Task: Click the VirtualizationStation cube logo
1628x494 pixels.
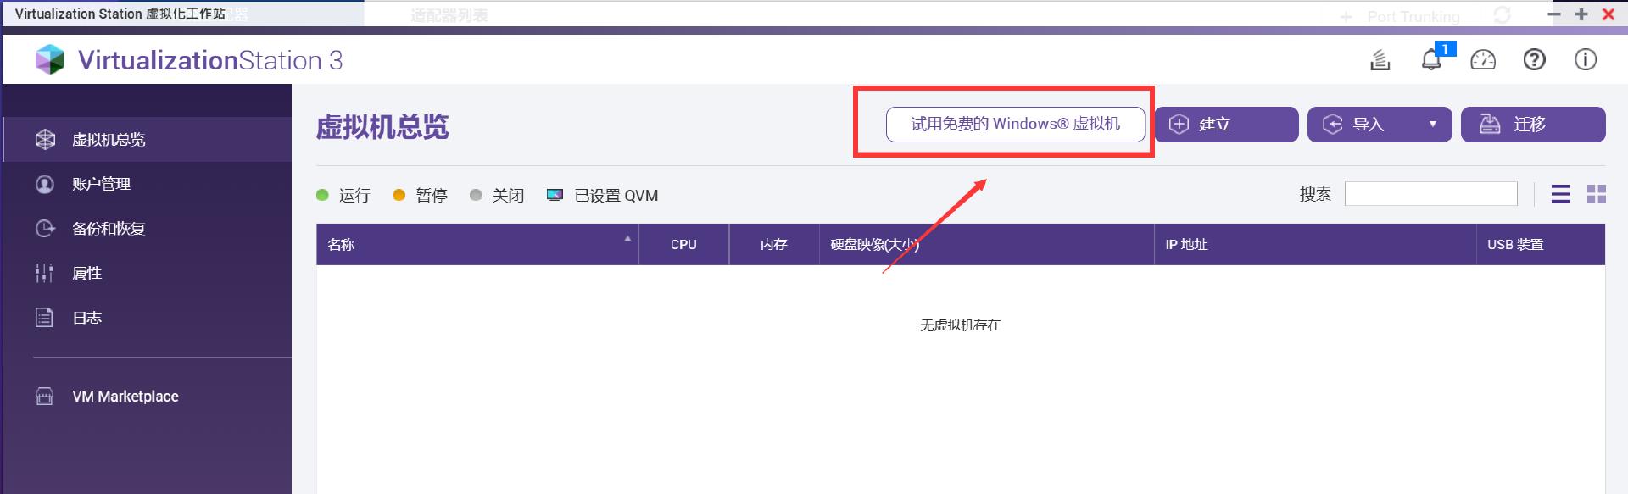Action: tap(50, 60)
